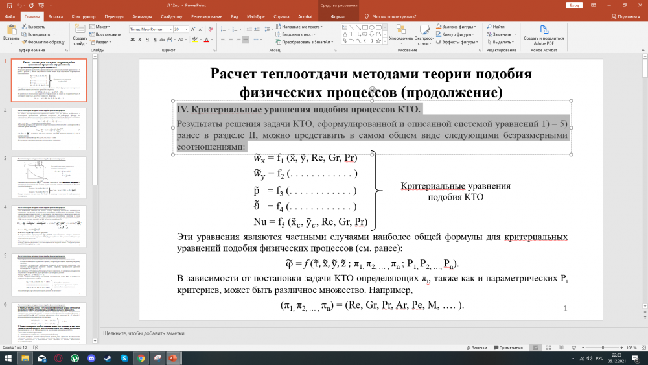
Task: Open the Формат drawing tools tab
Action: (338, 17)
